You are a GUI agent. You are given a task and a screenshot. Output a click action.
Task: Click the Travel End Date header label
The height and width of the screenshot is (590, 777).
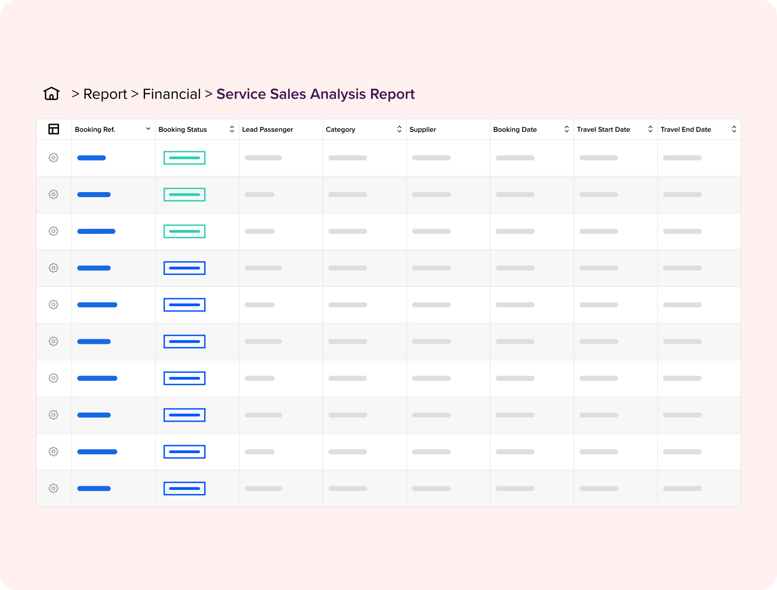(x=685, y=129)
